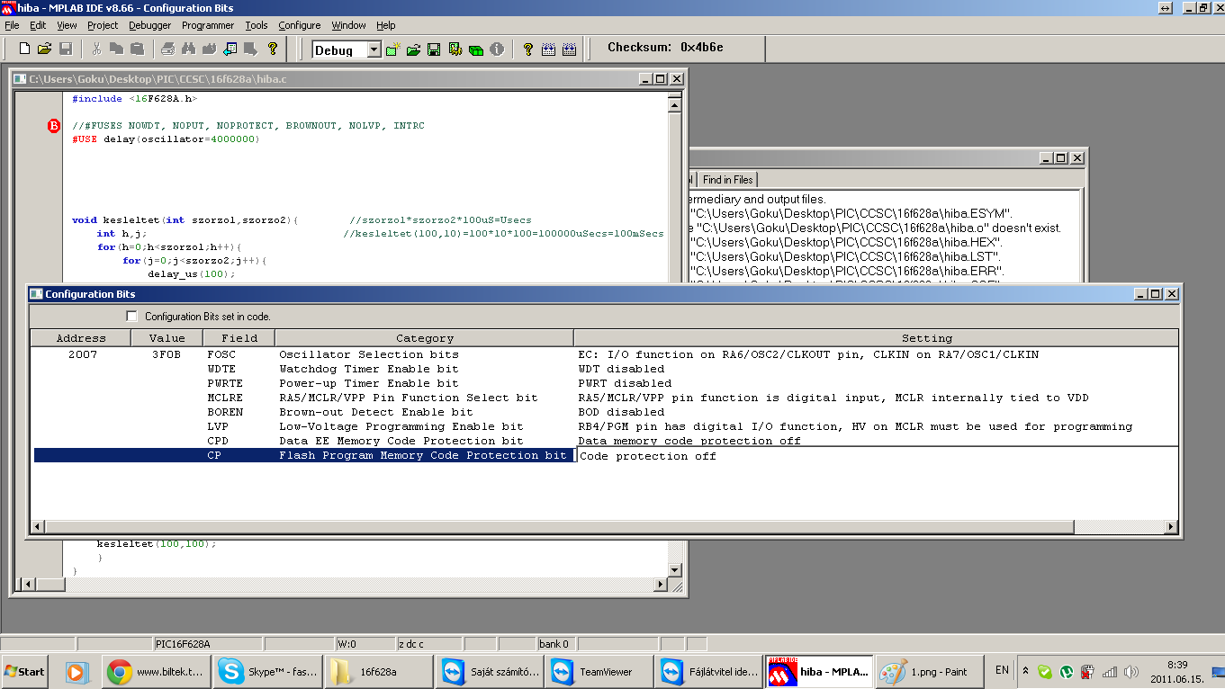
Task: Click the round info icon in the toolbar
Action: click(497, 49)
